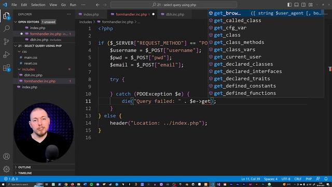This screenshot has height=187, width=332.
Task: Open the Extensions view
Action: pyautogui.click(x=6, y=68)
